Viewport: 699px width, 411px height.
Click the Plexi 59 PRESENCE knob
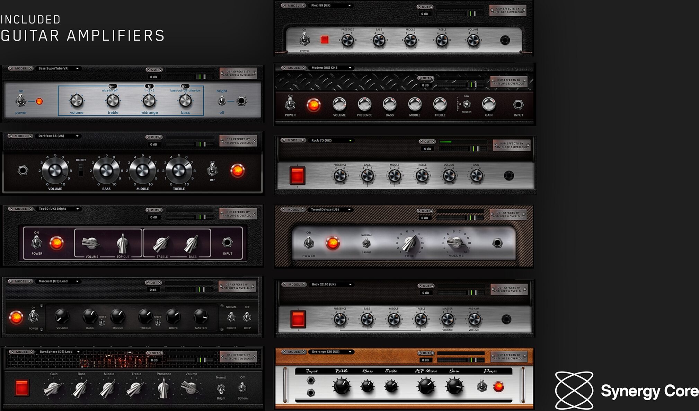coord(347,41)
